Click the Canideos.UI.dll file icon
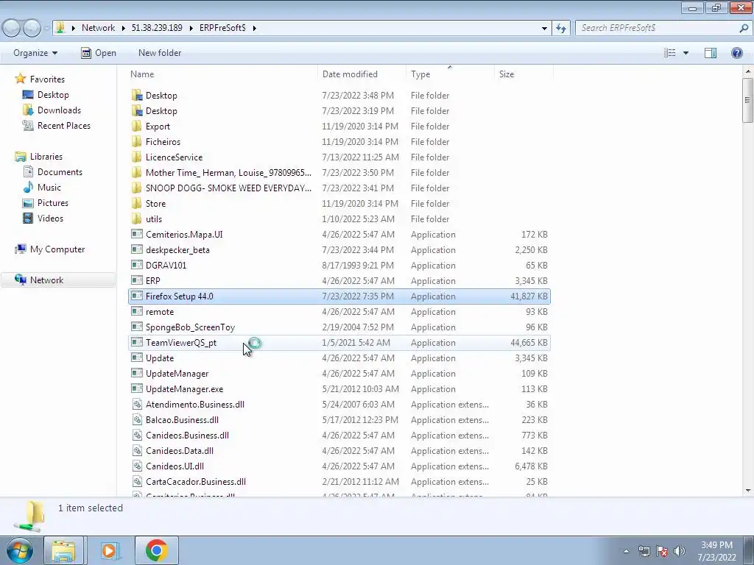 click(x=137, y=466)
